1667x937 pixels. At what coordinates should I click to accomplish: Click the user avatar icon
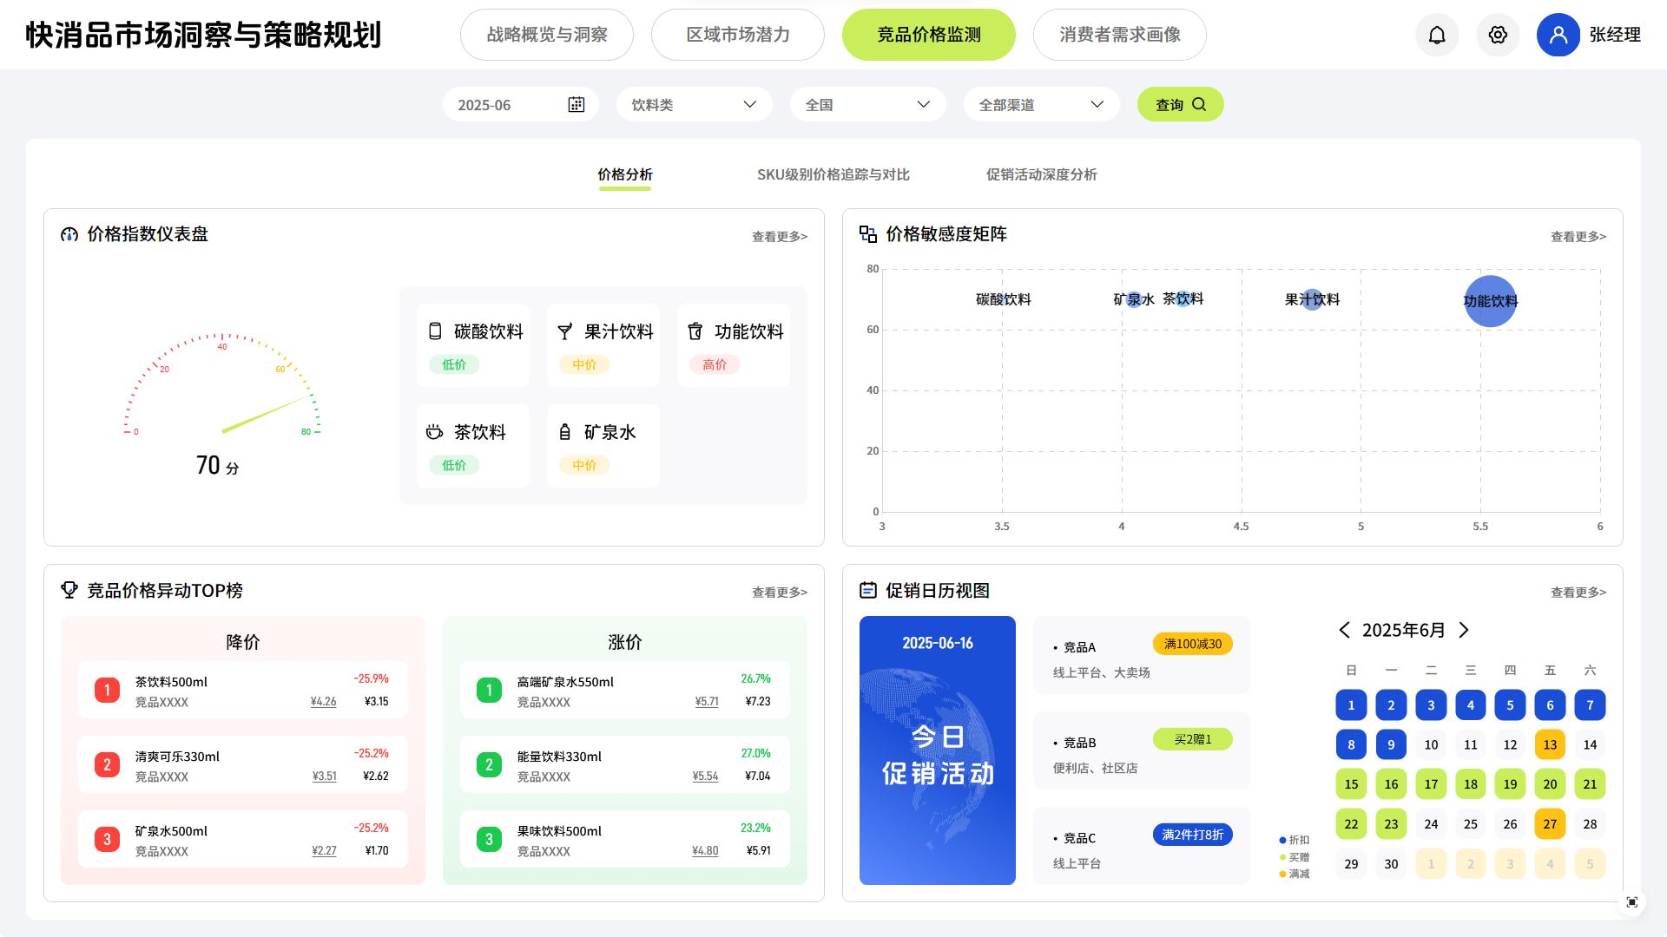[x=1558, y=35]
